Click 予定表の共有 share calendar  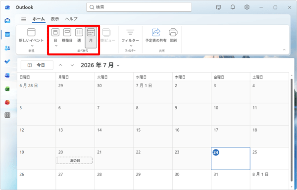click(156, 35)
